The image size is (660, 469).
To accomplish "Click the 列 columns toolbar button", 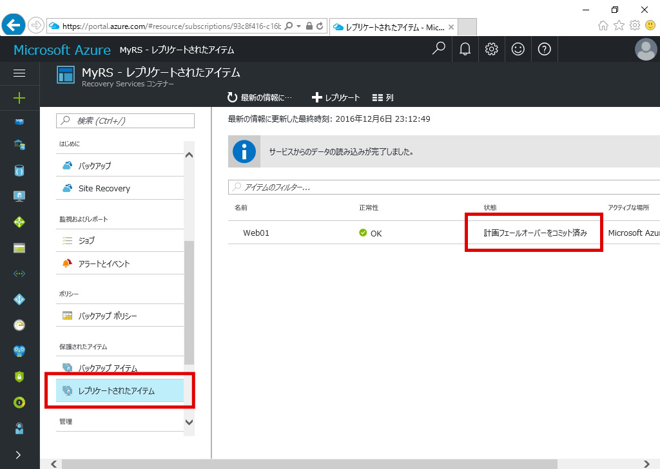I will point(383,97).
